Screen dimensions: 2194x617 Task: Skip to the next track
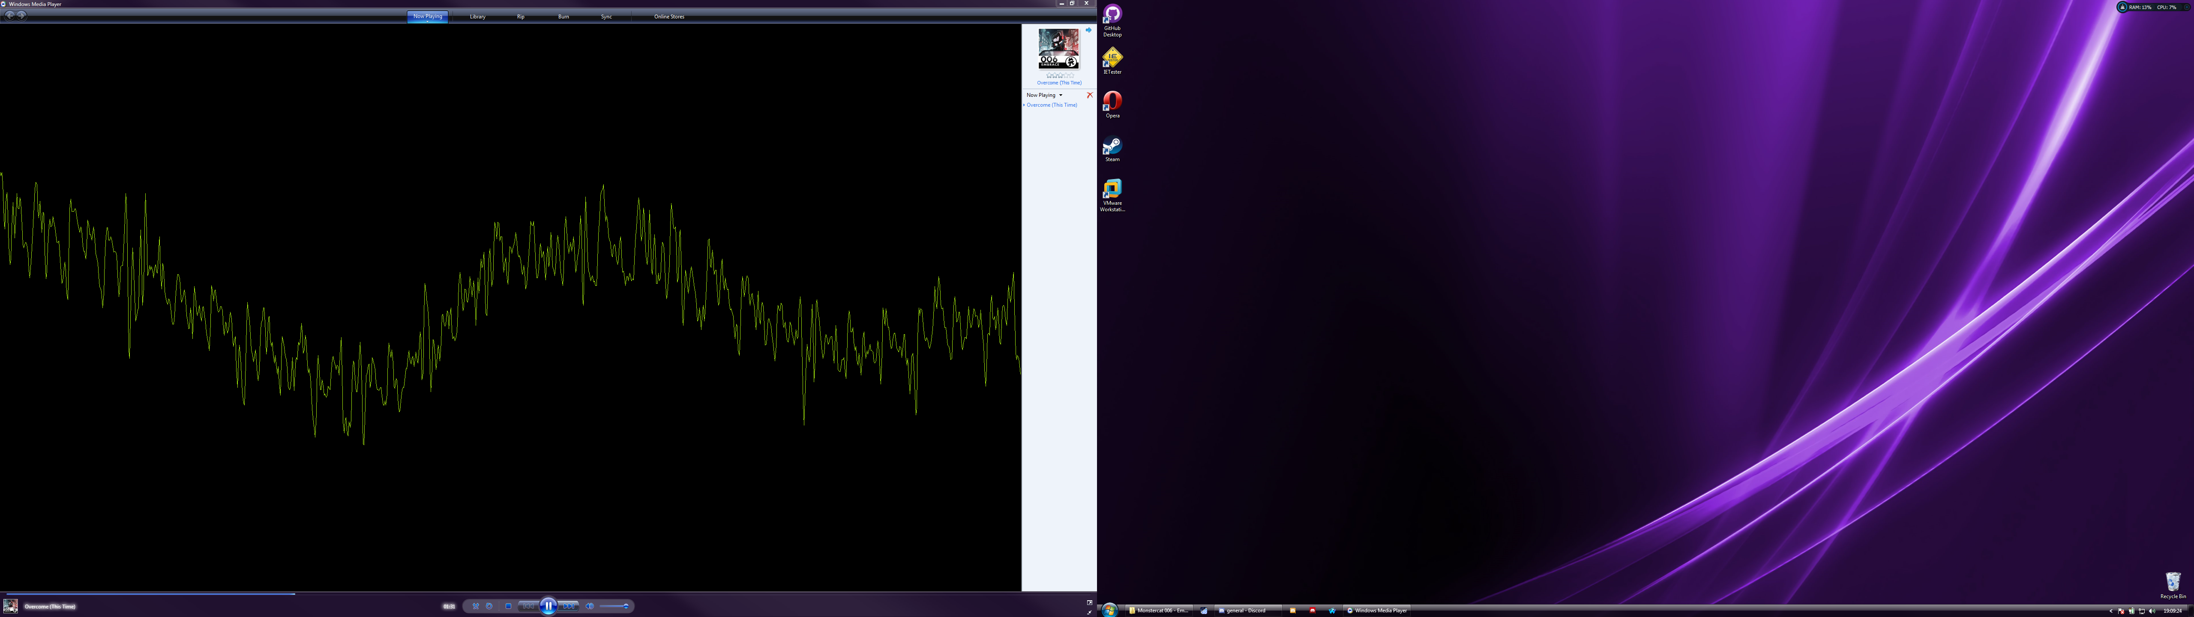tap(569, 606)
